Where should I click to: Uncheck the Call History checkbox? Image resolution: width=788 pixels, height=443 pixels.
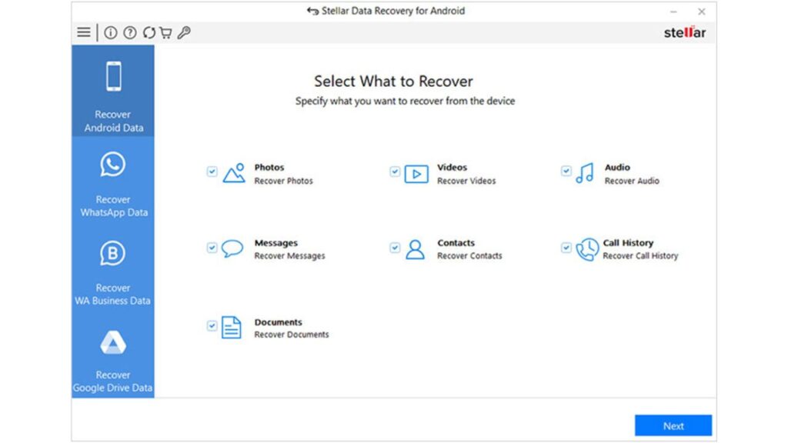(x=566, y=248)
